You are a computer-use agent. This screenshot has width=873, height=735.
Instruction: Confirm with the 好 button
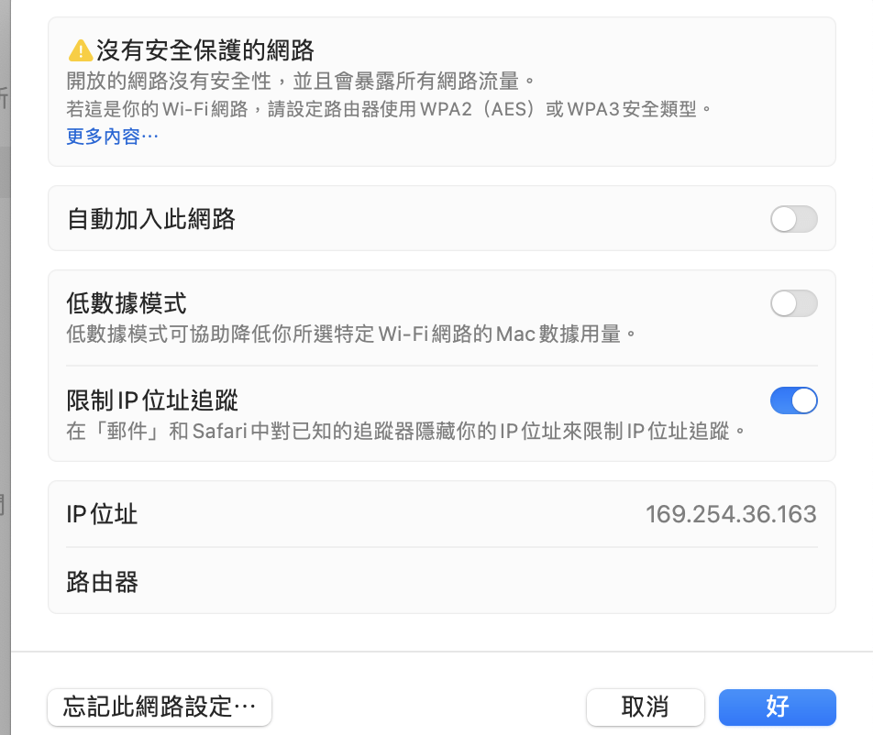pyautogui.click(x=777, y=707)
